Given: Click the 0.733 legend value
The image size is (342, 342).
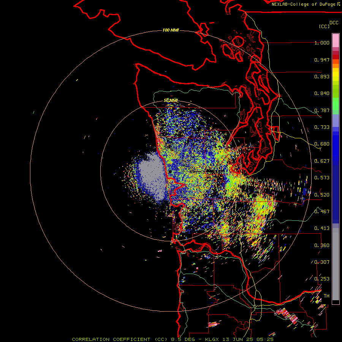Looking at the screenshot, I should [x=322, y=127].
